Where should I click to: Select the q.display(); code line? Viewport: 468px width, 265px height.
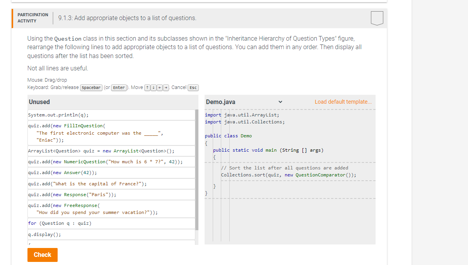tap(111, 234)
